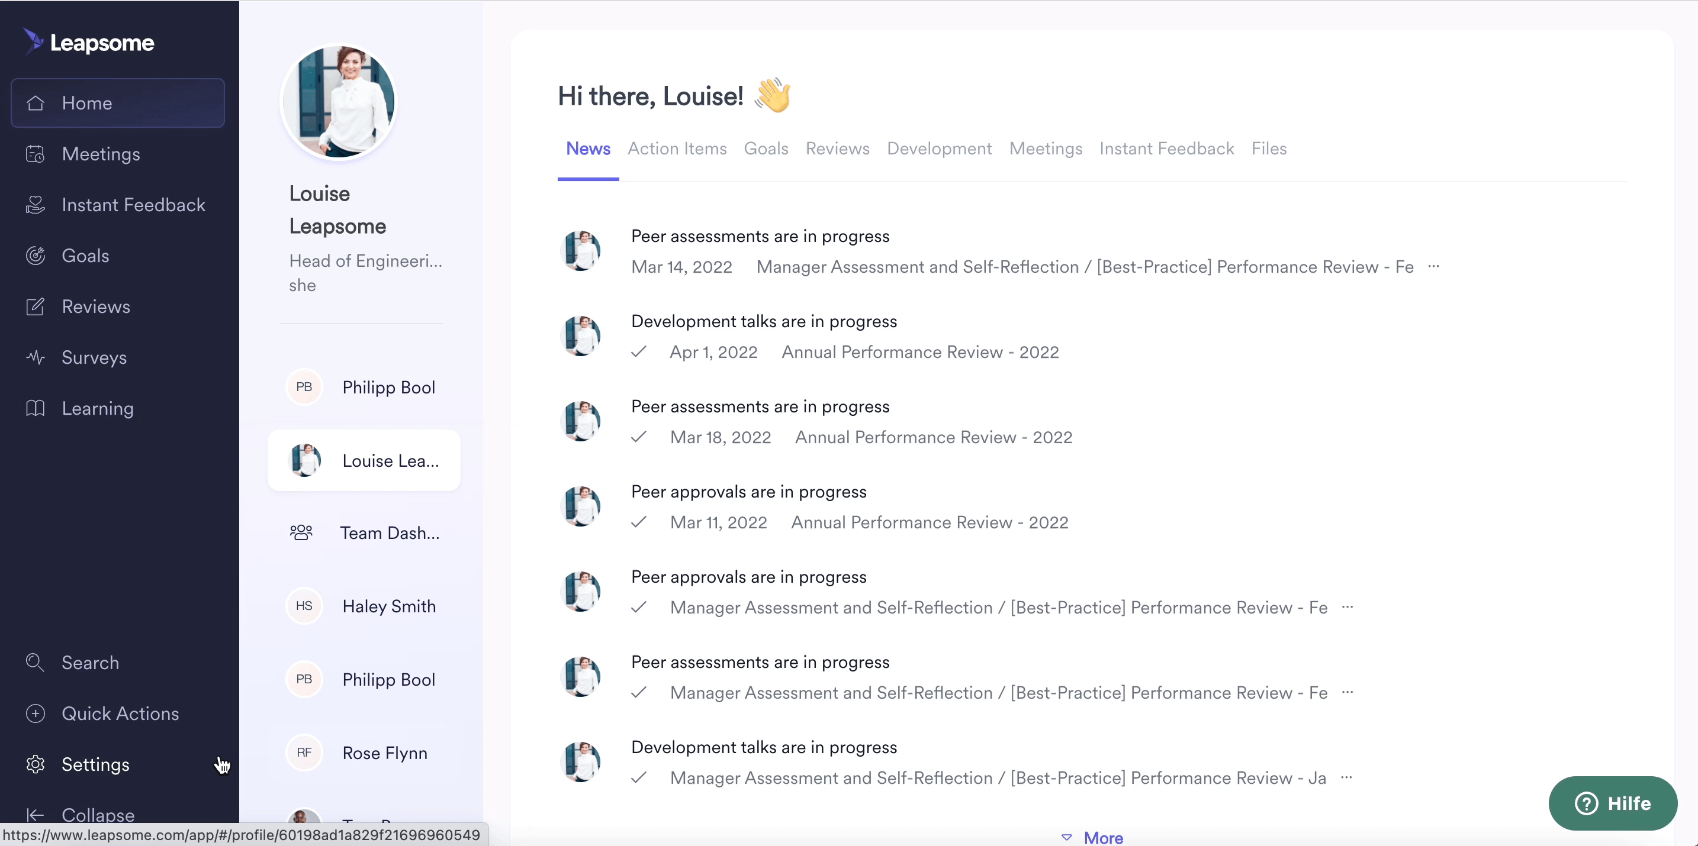
Task: Switch to the Action Items tab
Action: tap(677, 148)
